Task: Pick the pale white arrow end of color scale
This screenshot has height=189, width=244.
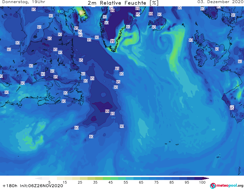Action: click(x=38, y=178)
